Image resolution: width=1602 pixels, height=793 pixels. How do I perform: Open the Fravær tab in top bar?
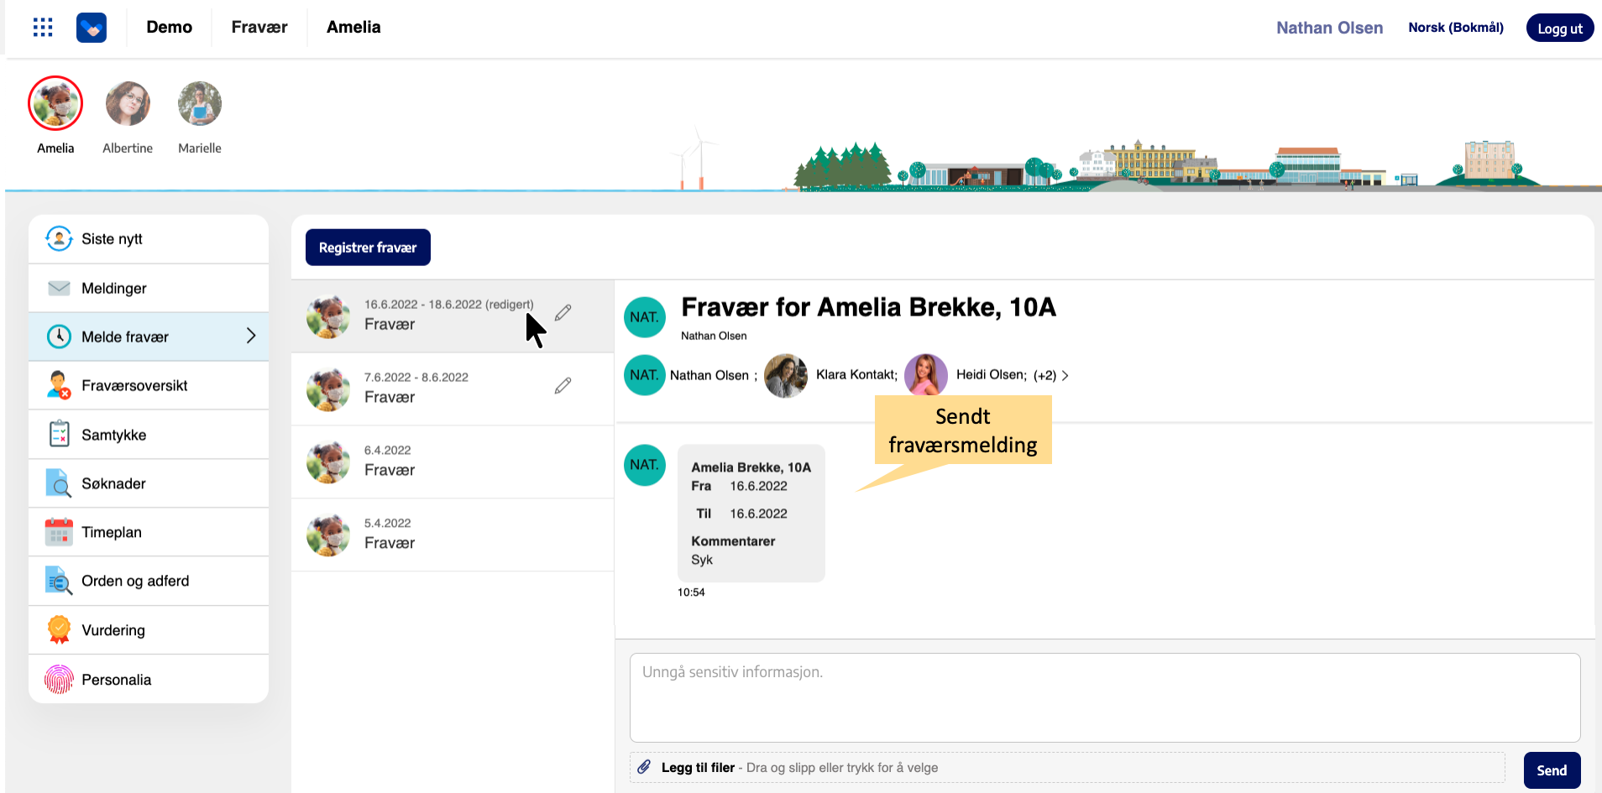(x=259, y=28)
